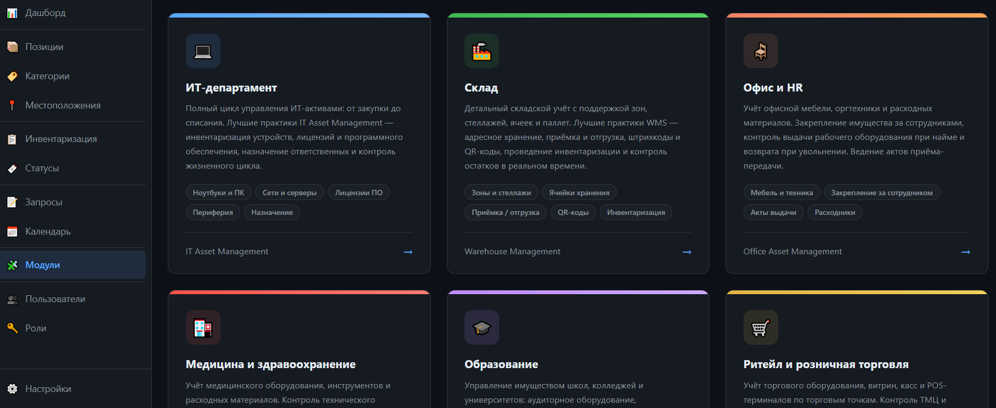Open Ритейл и розничная торговля title
Viewport: 996px width, 408px height.
point(826,364)
